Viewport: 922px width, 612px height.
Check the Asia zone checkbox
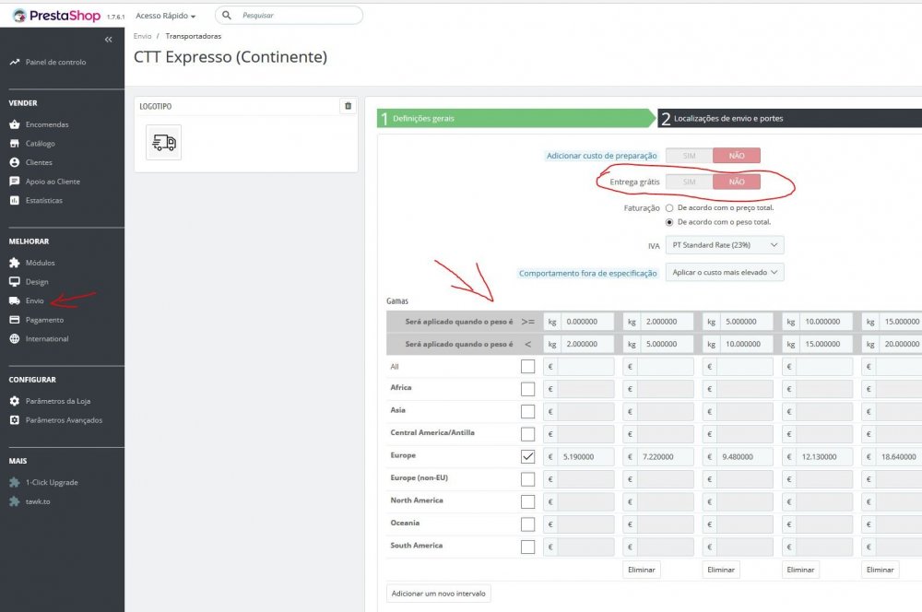(x=528, y=411)
